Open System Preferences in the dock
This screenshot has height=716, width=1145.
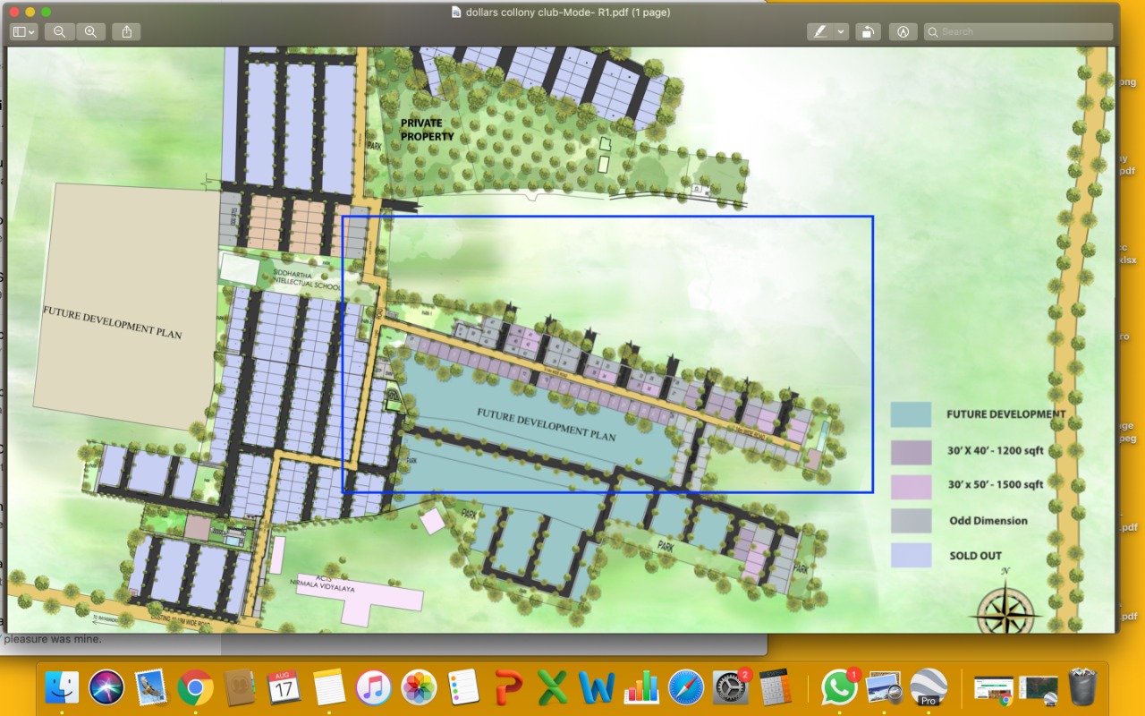click(x=730, y=687)
